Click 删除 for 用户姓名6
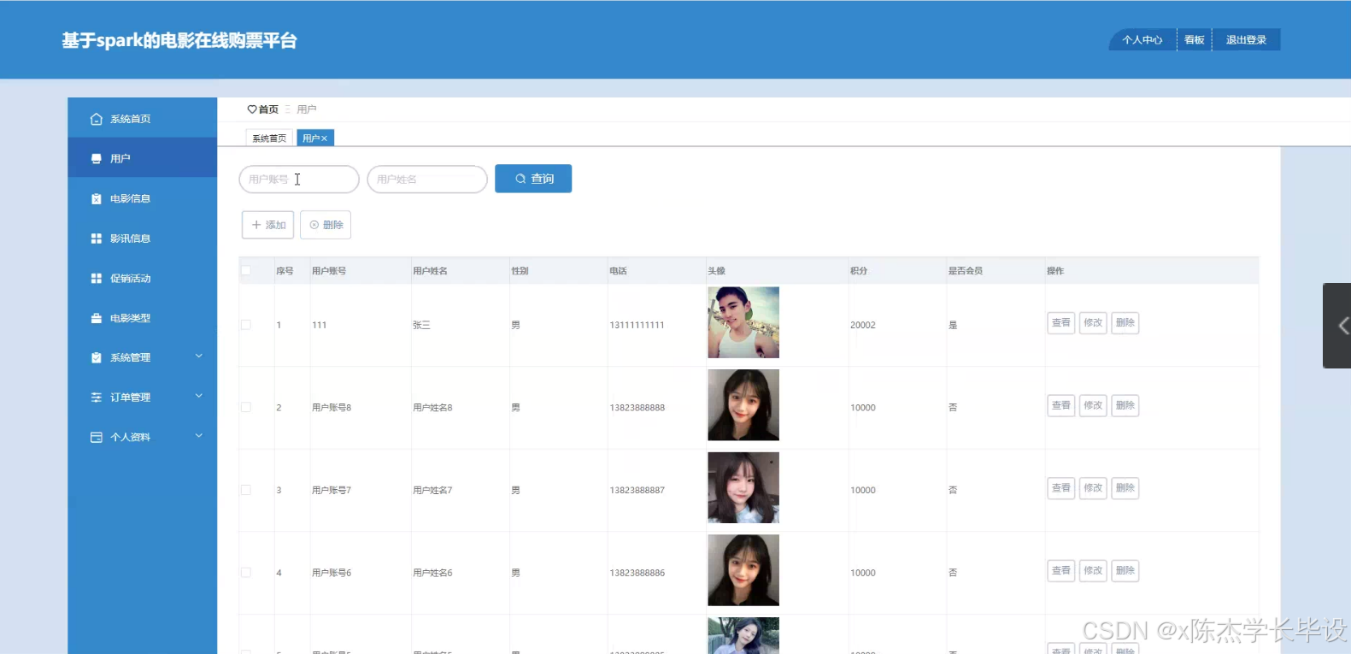The height and width of the screenshot is (654, 1351). 1125,571
